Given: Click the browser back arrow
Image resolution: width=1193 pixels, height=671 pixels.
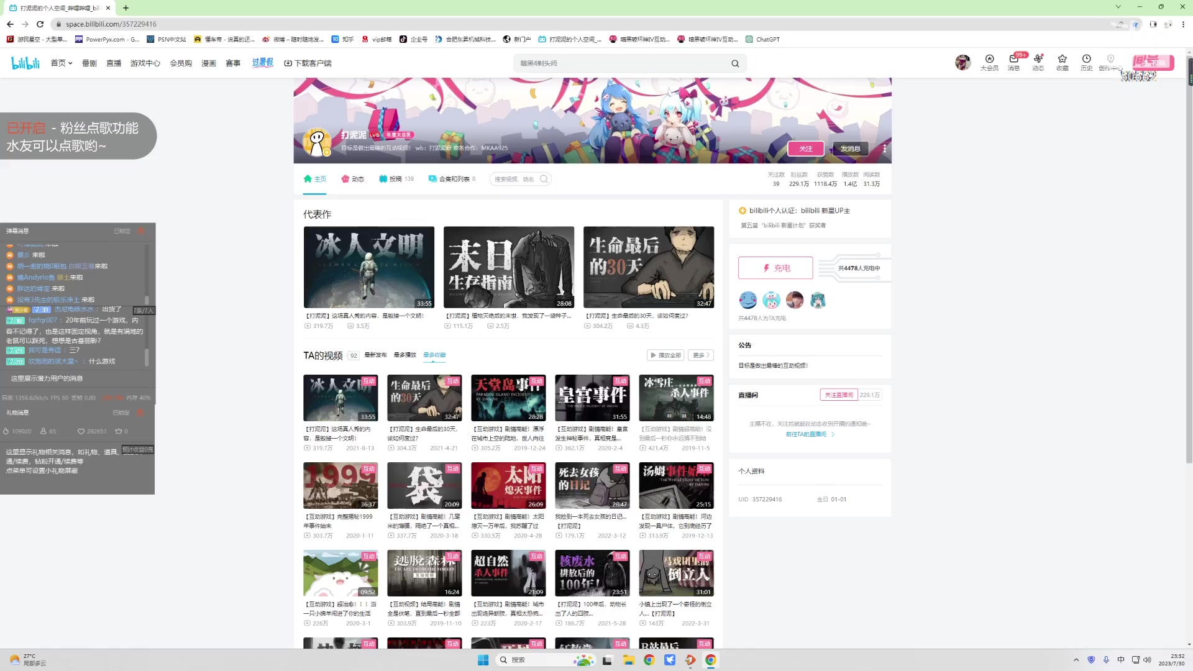Looking at the screenshot, I should point(10,24).
